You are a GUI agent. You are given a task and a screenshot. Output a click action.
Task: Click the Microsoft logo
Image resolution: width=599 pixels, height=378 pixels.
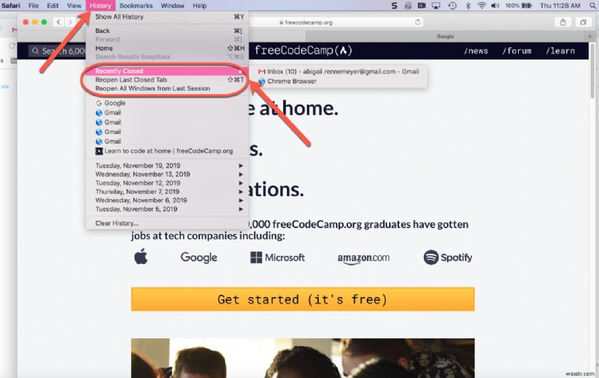click(277, 257)
